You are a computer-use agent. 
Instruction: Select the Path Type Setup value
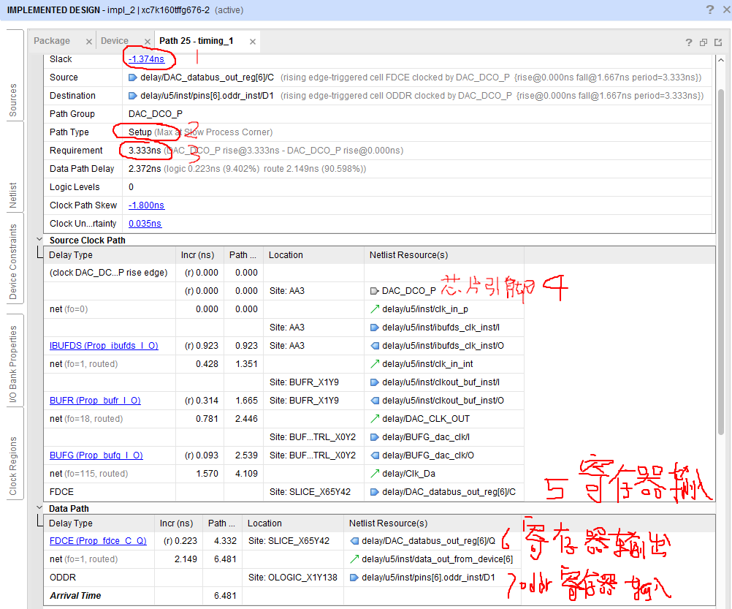pyautogui.click(x=140, y=132)
